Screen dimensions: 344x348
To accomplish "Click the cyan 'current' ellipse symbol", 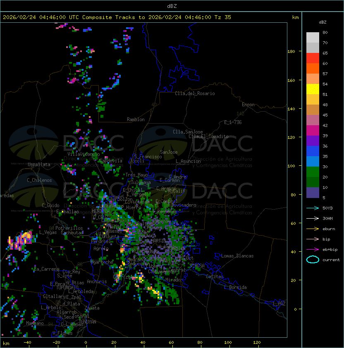I will (313, 260).
